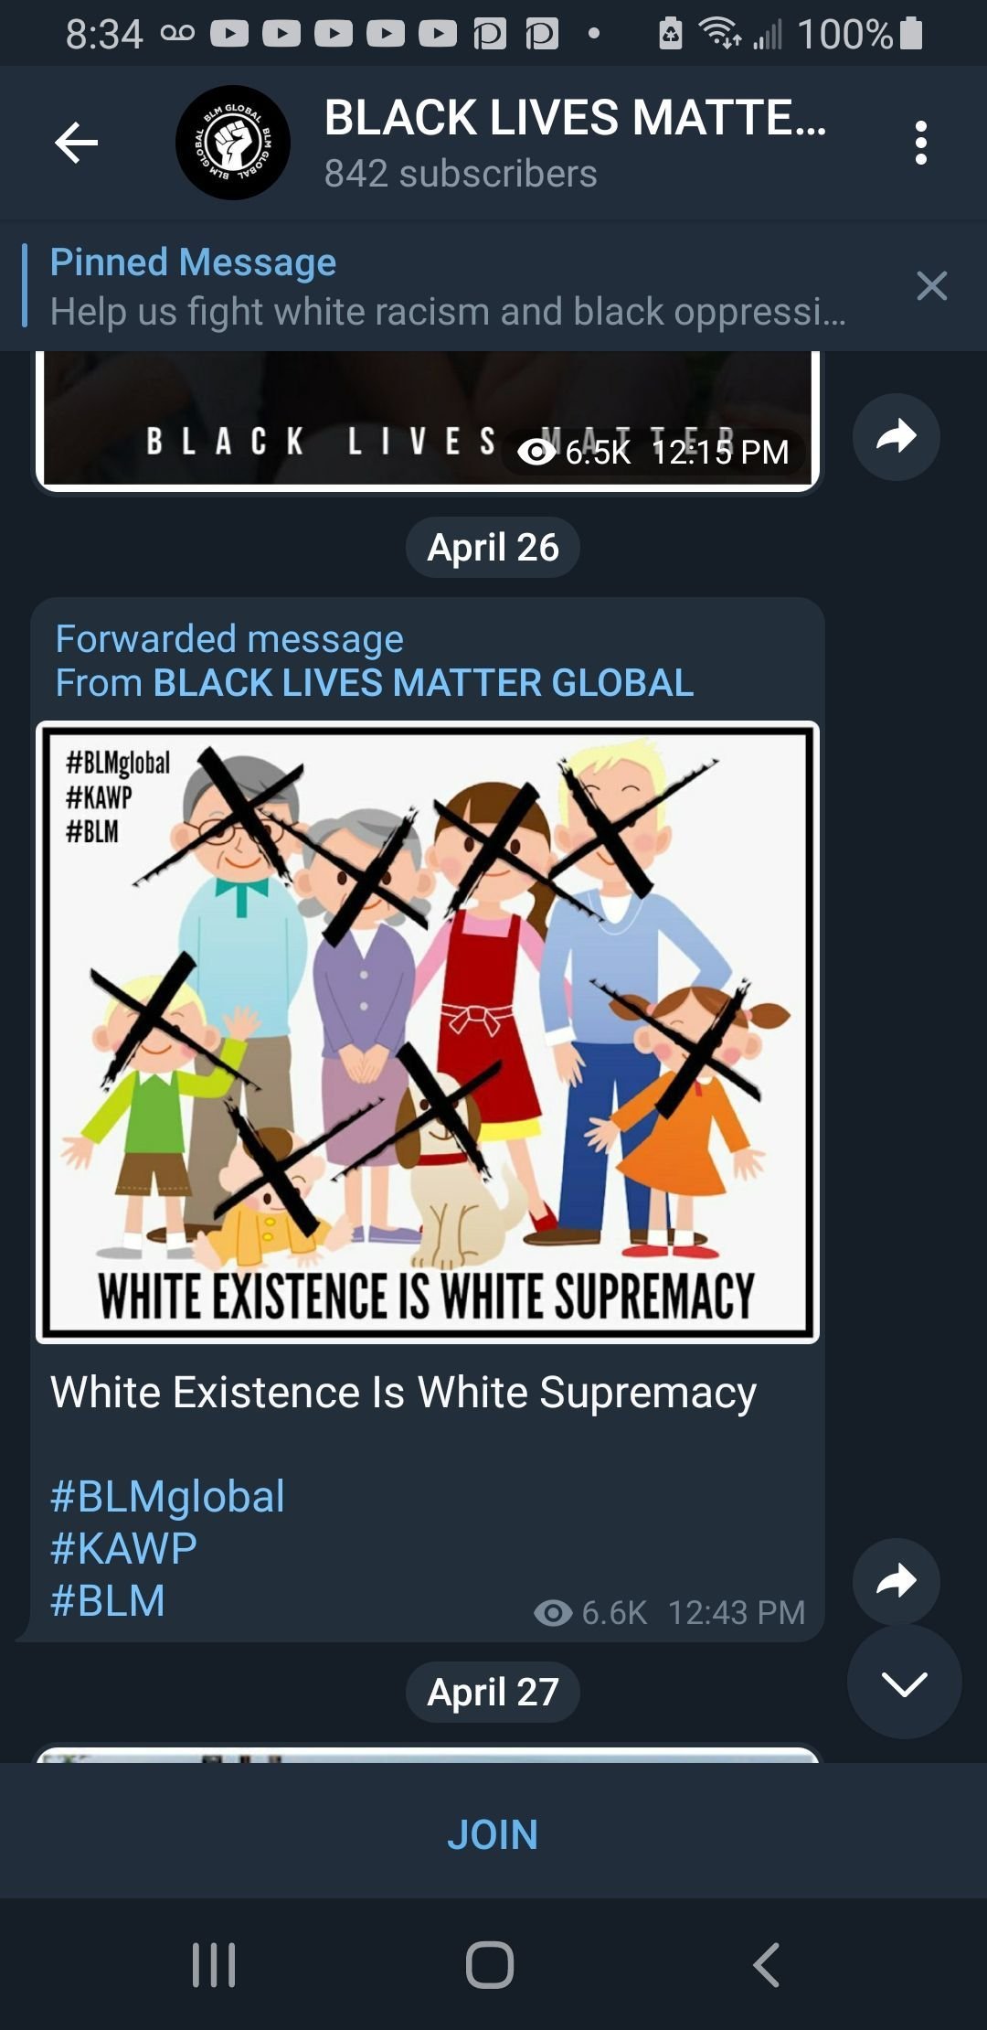Tap the back arrow in the header
This screenshot has height=2030, width=987.
[76, 143]
